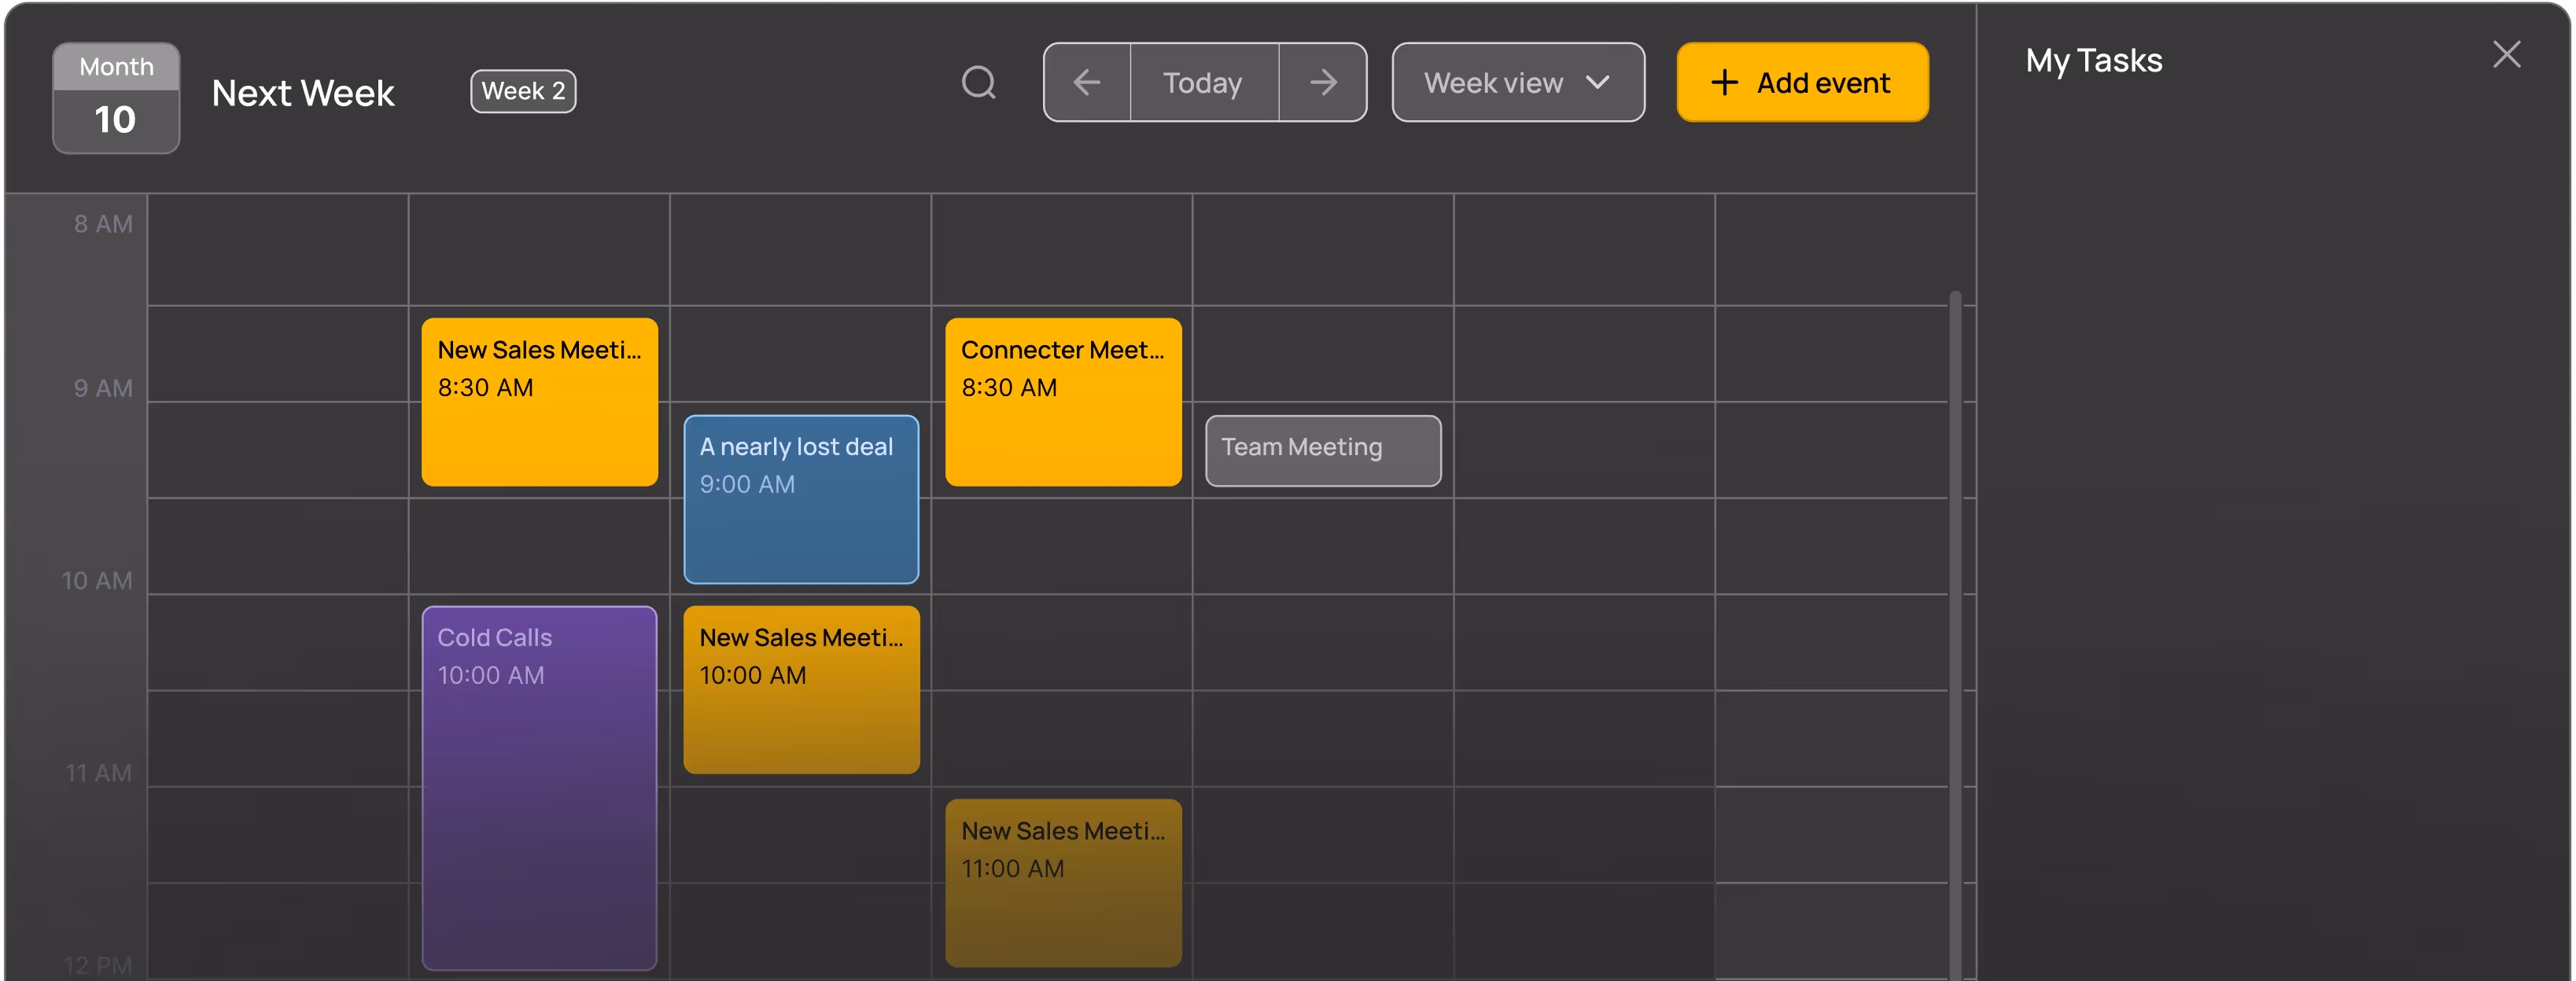Select the Week 2 tag
Viewport: 2576px width, 981px height.
pyautogui.click(x=523, y=91)
